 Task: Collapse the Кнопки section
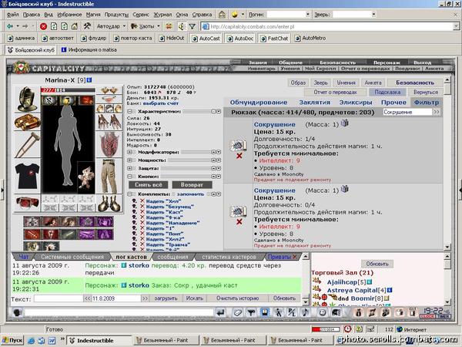[129, 177]
